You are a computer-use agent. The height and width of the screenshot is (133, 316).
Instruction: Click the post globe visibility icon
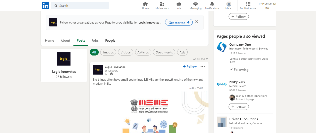(x=112, y=74)
